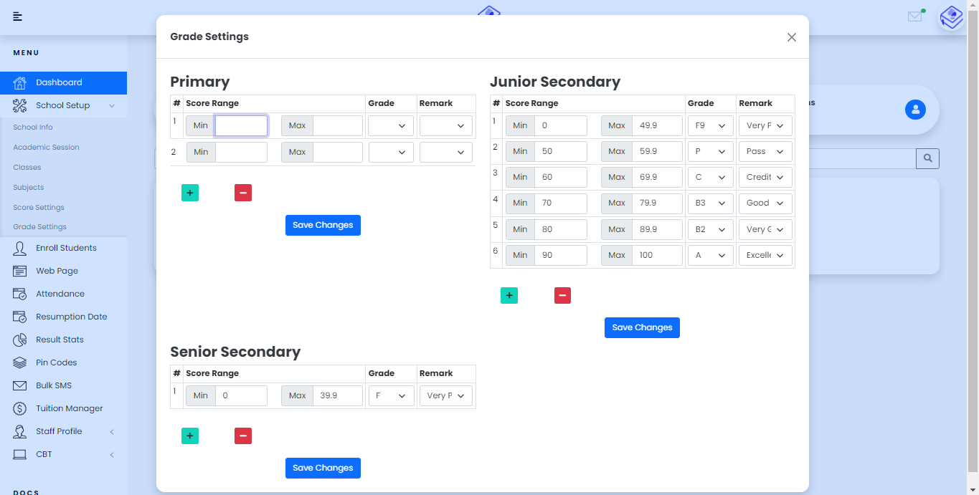Click red minus button under Junior Secondary
The height and width of the screenshot is (495, 979).
click(562, 295)
